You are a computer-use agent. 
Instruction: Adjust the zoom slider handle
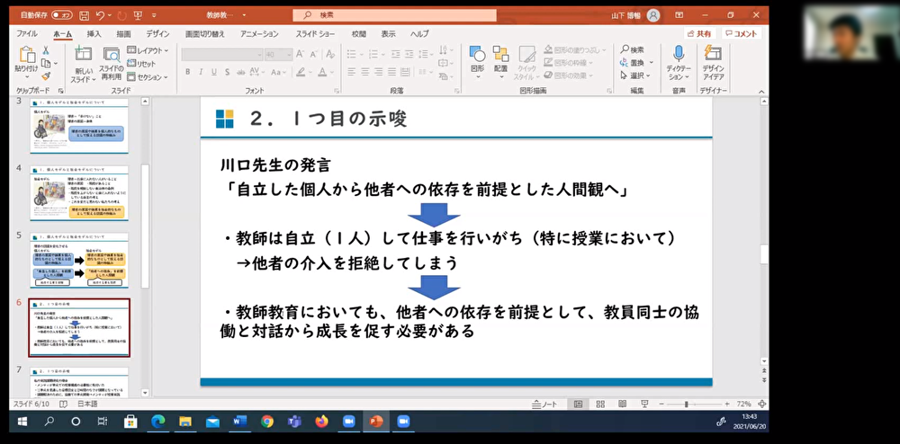click(x=687, y=404)
